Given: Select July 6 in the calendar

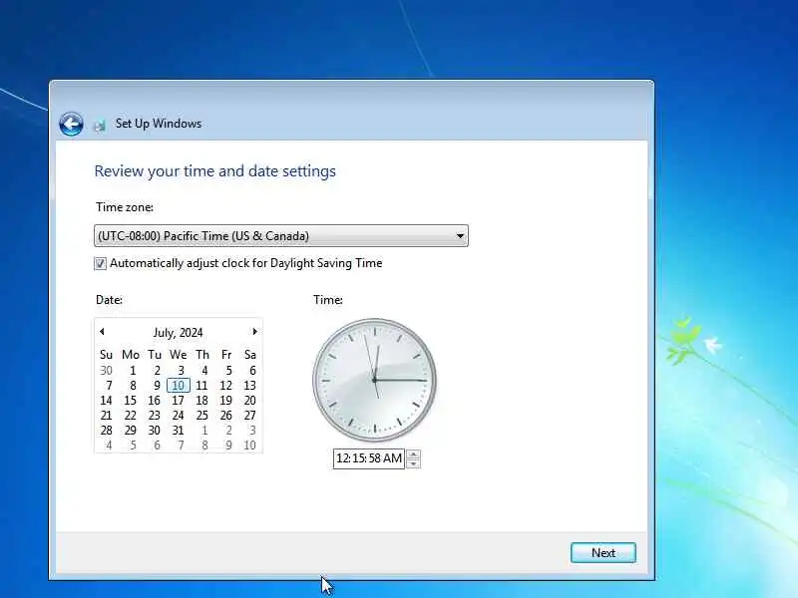Looking at the screenshot, I should coord(252,371).
